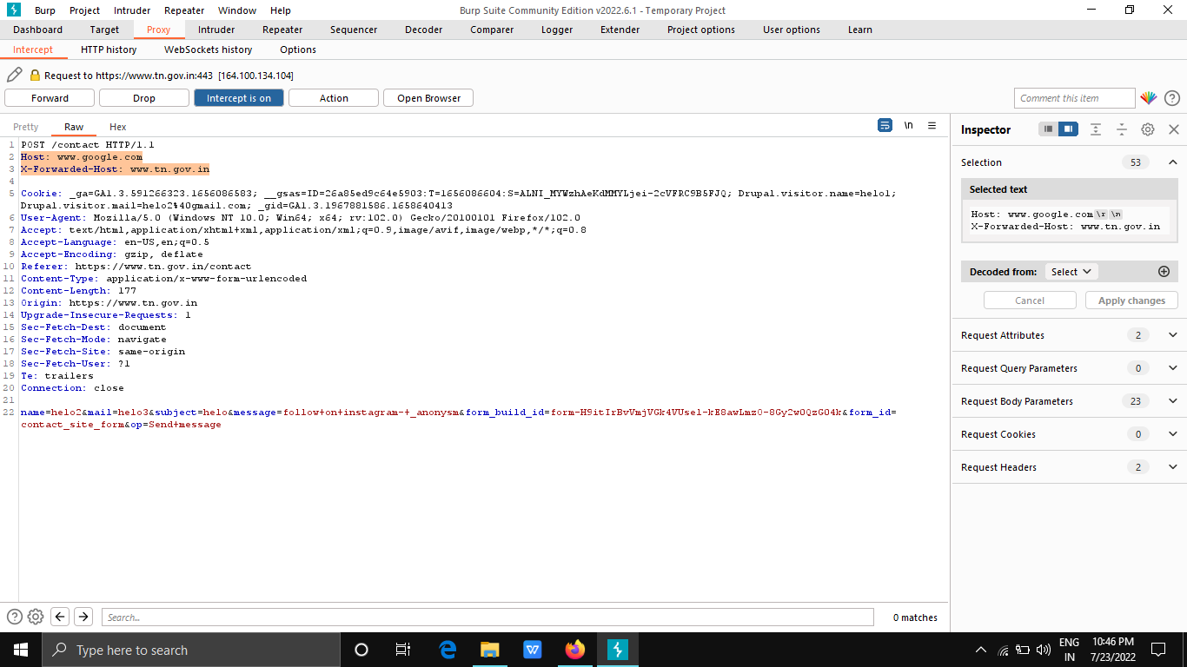Image resolution: width=1187 pixels, height=667 pixels.
Task: Switch Inspector to right docked layout
Action: tap(1068, 129)
